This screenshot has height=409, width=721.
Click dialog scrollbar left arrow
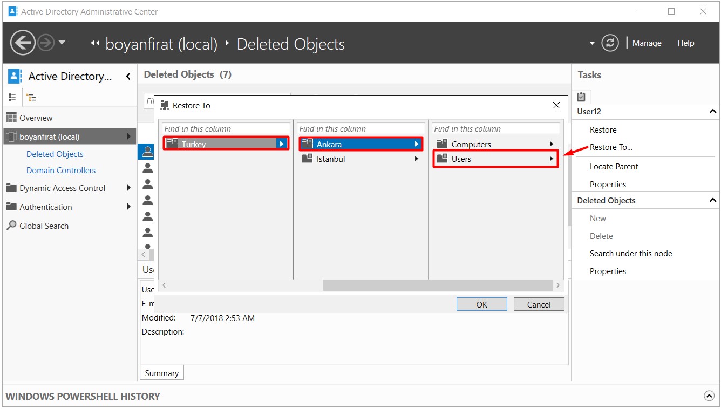point(164,285)
